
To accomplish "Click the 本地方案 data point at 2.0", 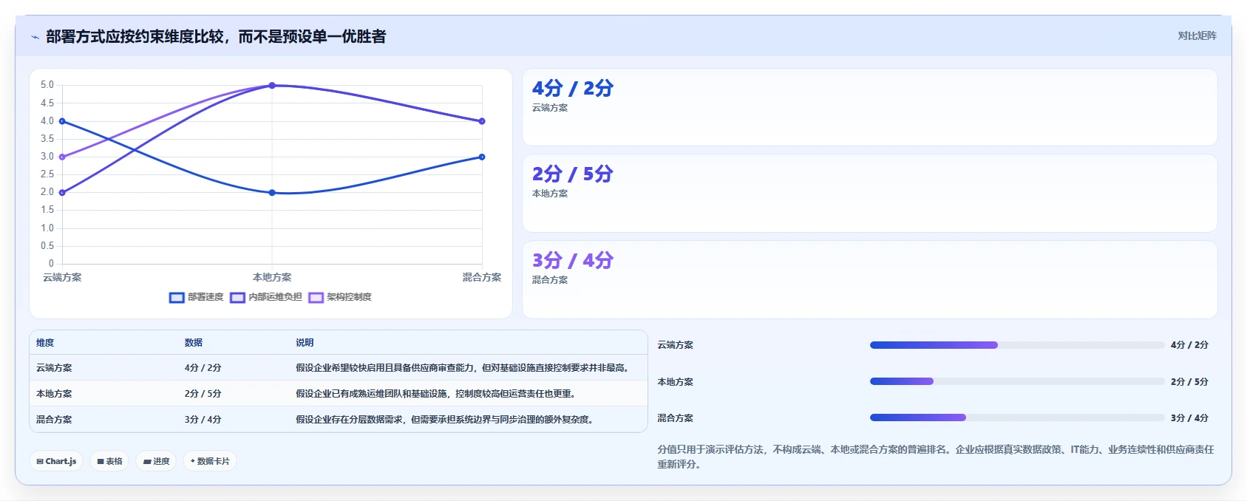I will tap(272, 193).
